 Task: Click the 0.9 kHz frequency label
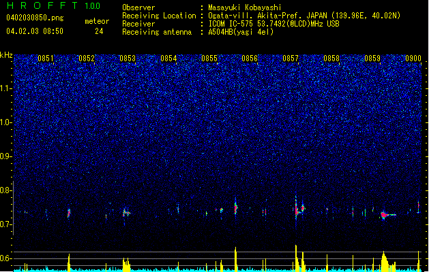point(5,156)
